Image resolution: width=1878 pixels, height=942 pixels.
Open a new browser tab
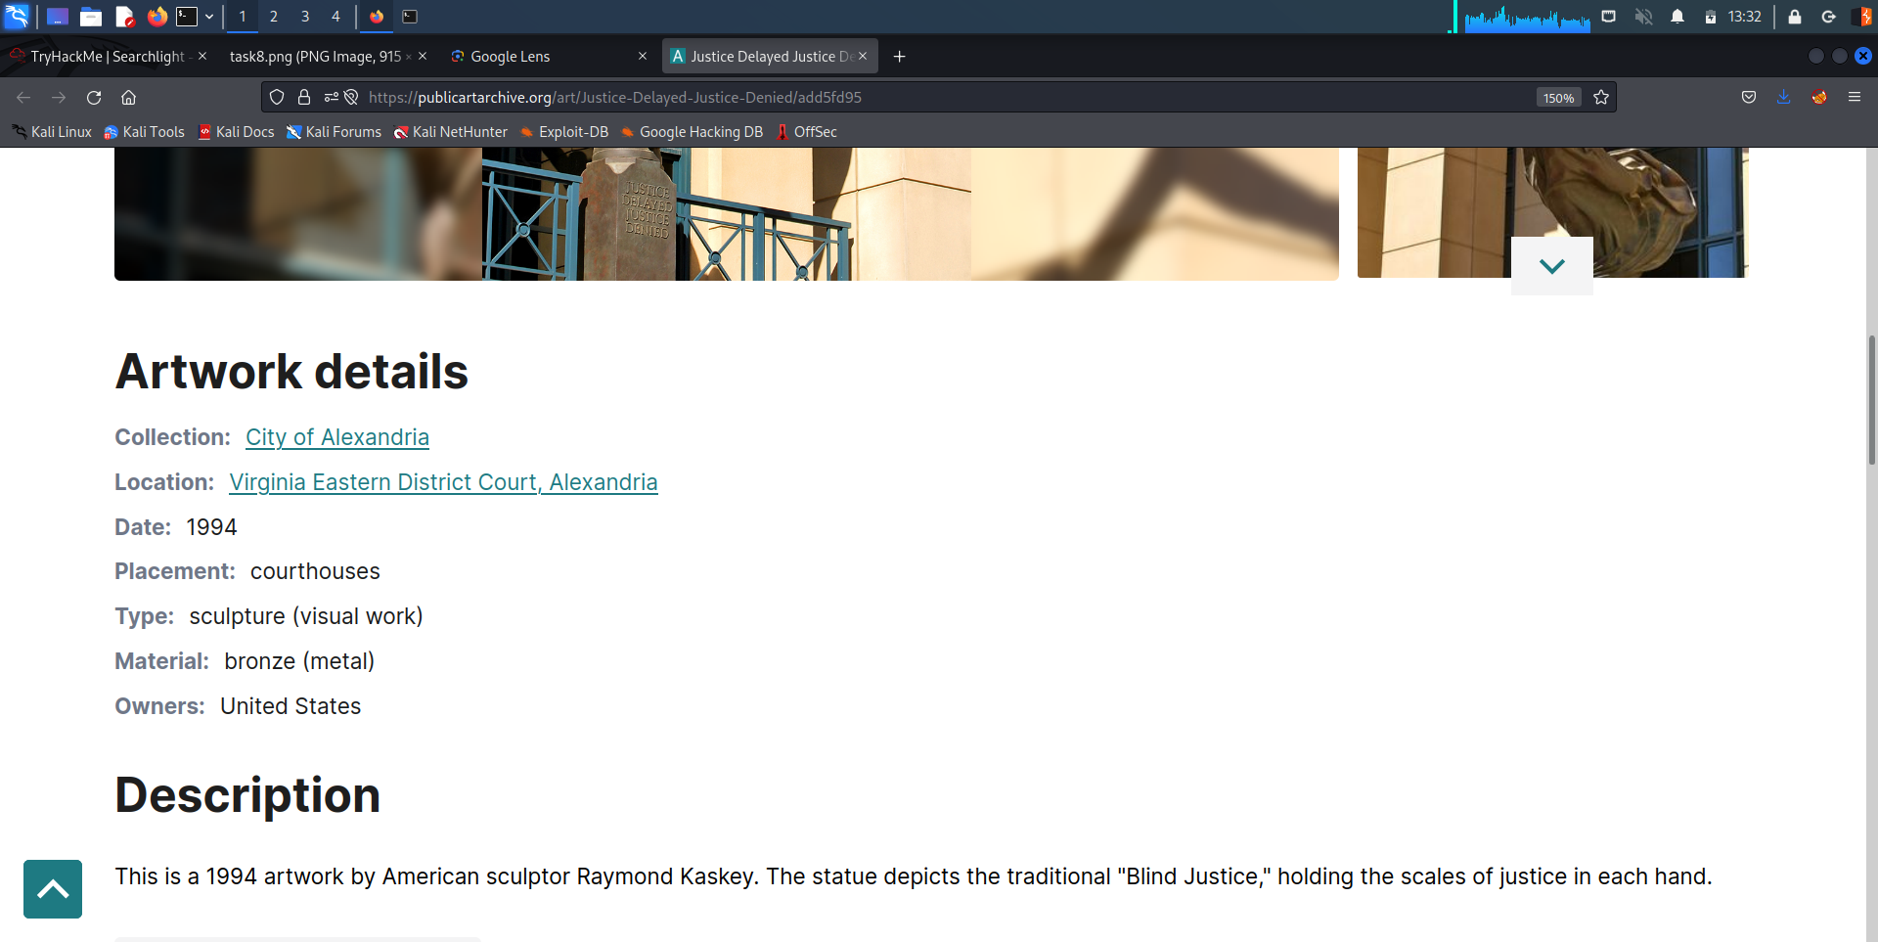(899, 57)
